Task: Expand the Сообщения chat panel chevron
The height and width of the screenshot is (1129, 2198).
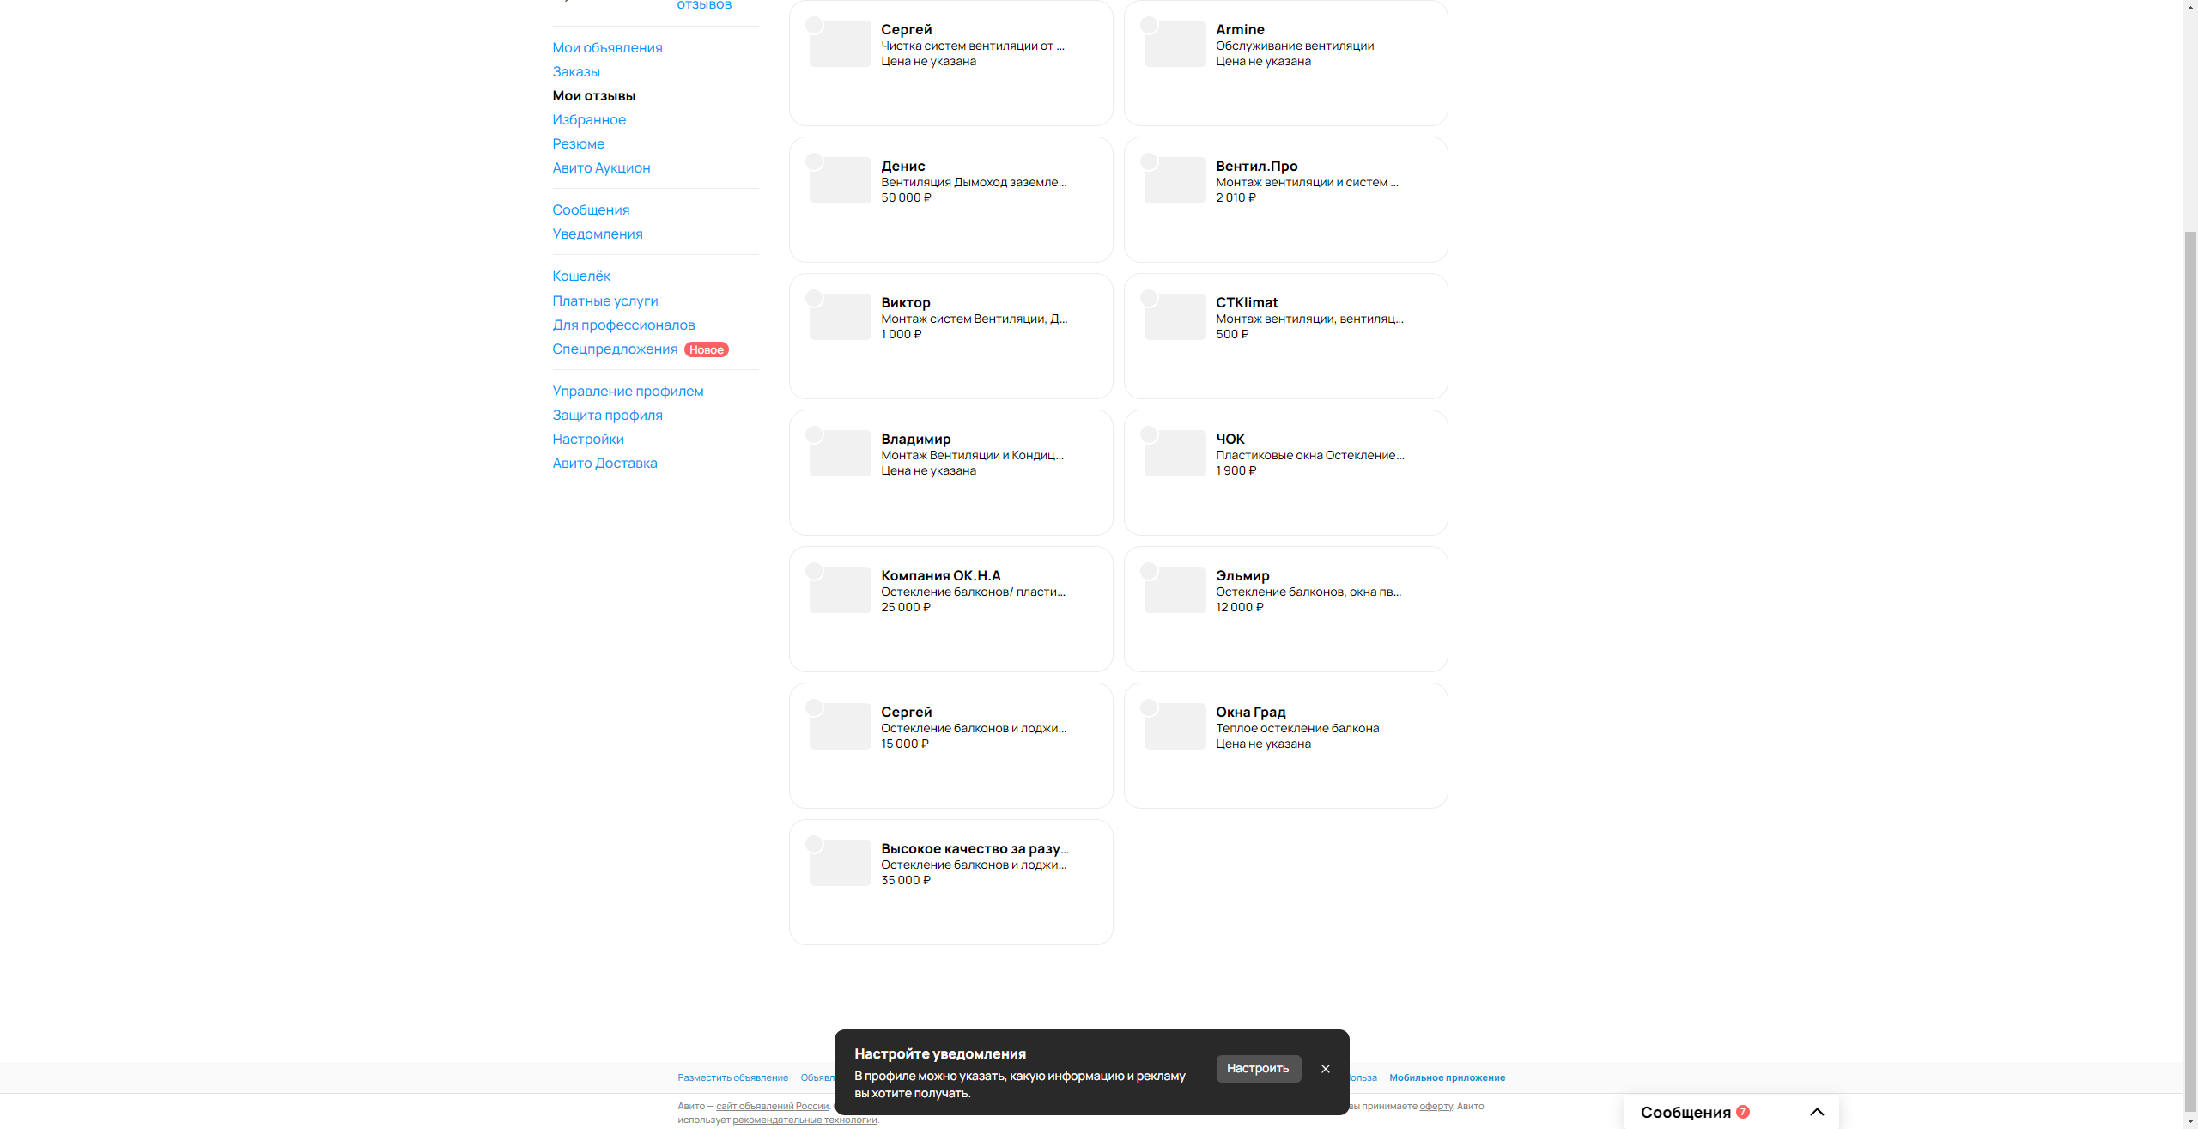Action: click(1817, 1112)
